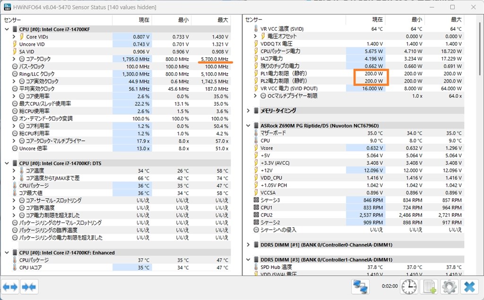Select the 残りのチップの電力 row
Viewport: 484px width, 300px height.
pyautogui.click(x=358, y=66)
